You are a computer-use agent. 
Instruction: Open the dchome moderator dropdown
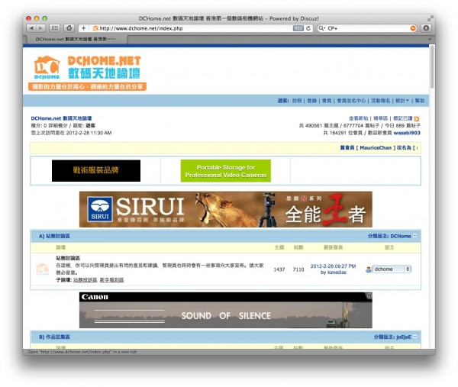pyautogui.click(x=392, y=269)
